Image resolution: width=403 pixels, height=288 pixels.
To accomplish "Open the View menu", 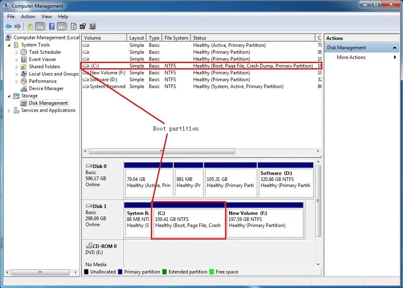I will [46, 17].
